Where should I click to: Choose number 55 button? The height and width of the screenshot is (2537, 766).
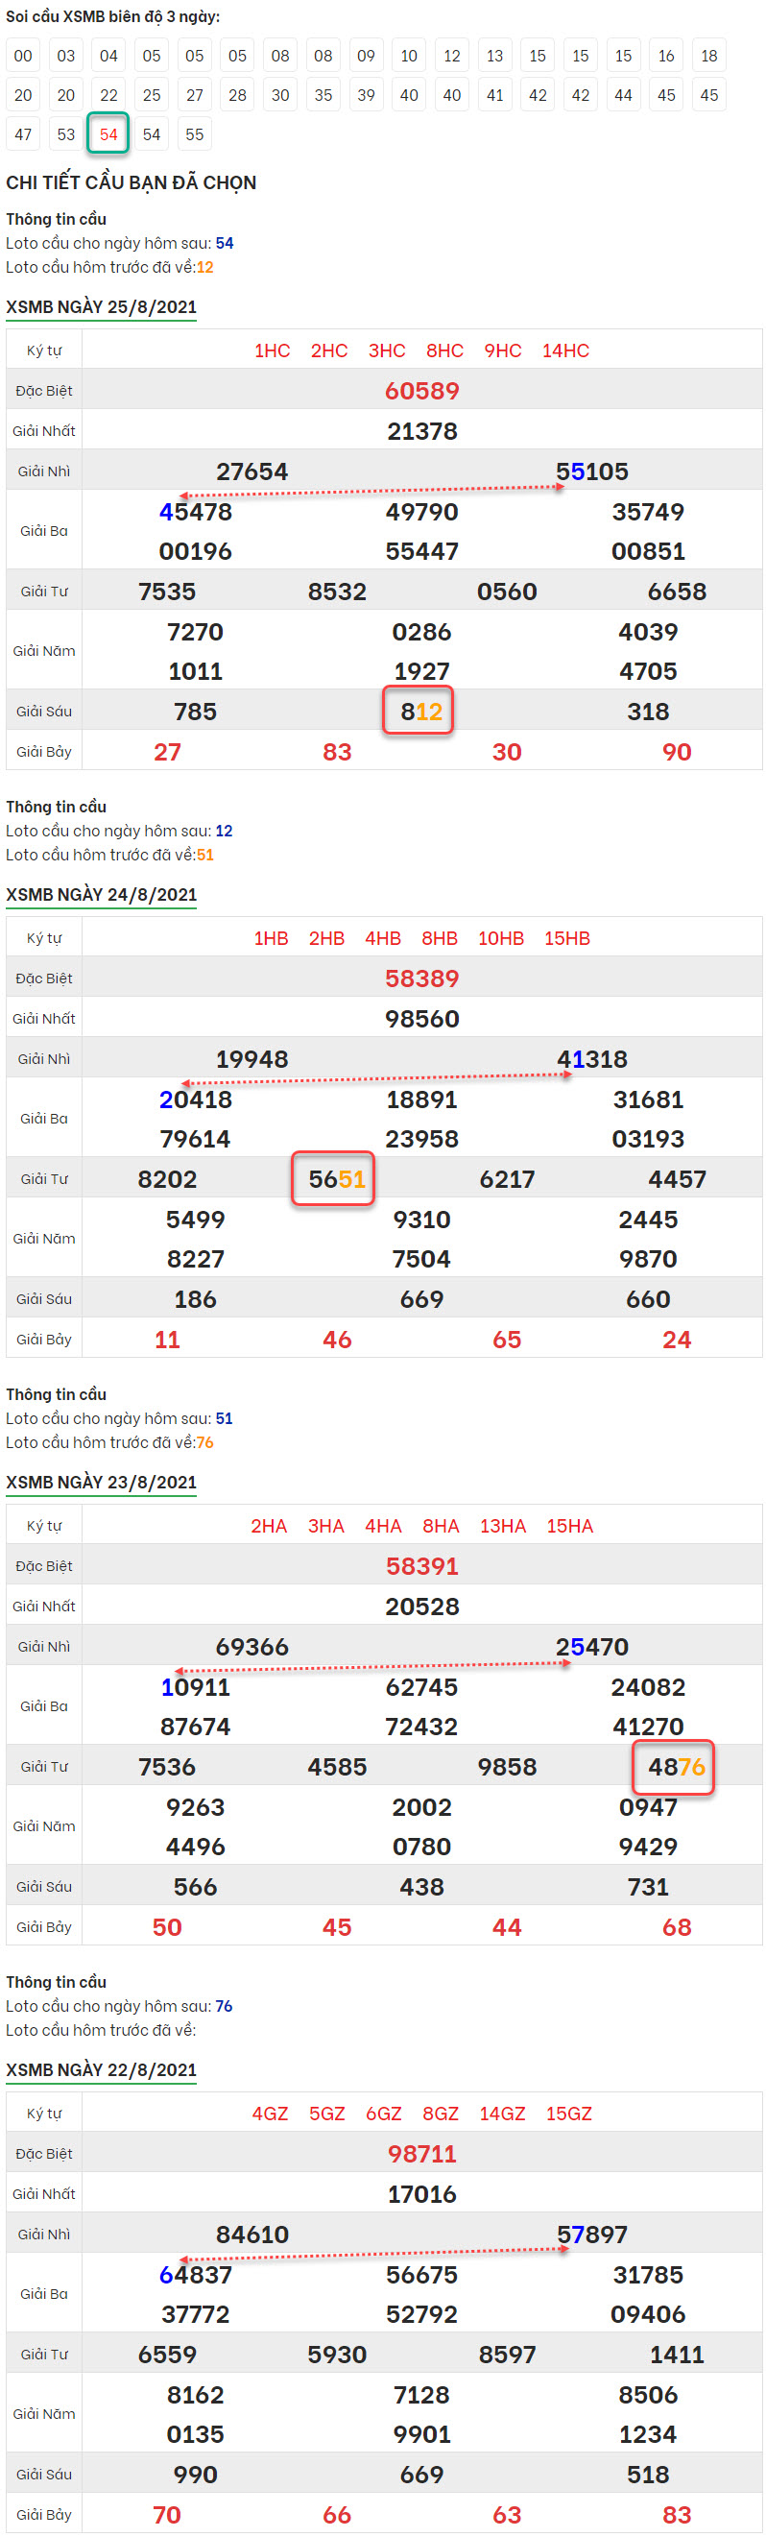(195, 133)
